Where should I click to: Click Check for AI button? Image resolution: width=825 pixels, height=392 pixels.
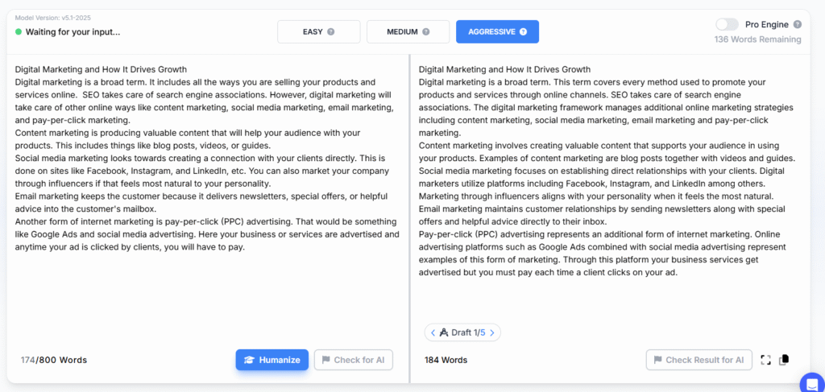354,360
